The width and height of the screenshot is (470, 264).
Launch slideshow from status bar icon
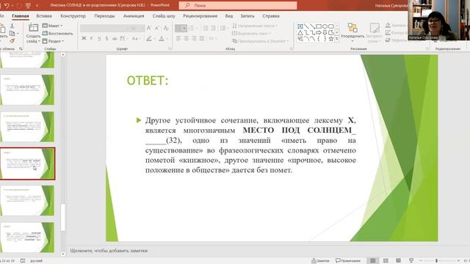click(x=411, y=261)
